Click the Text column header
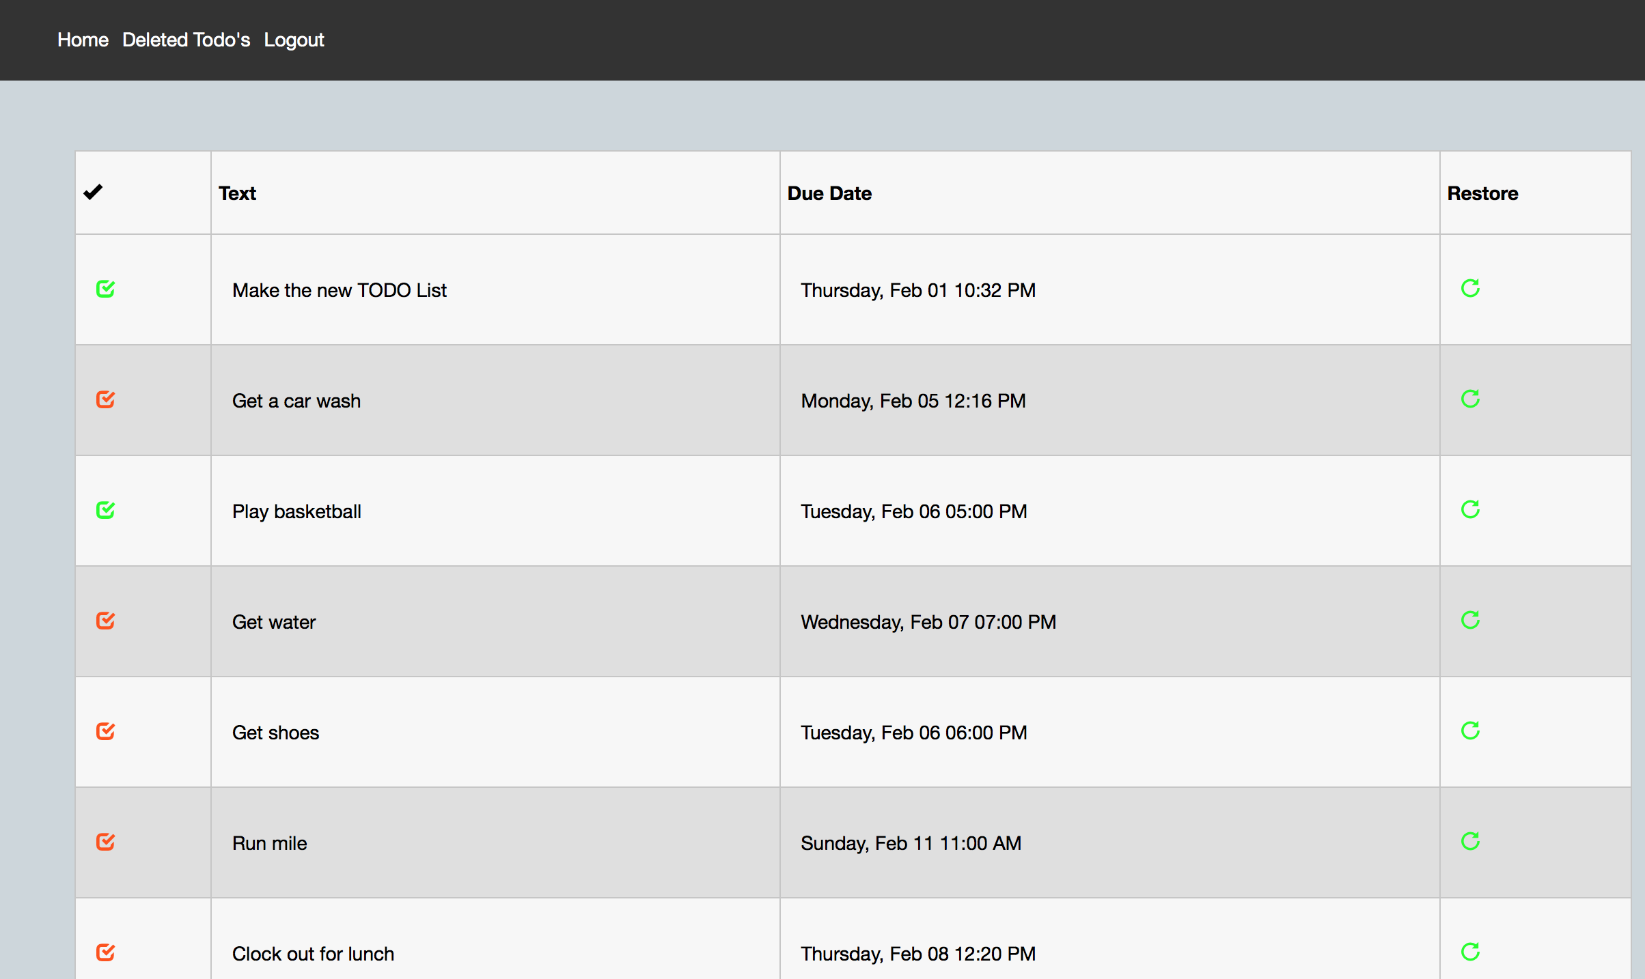 tap(237, 193)
